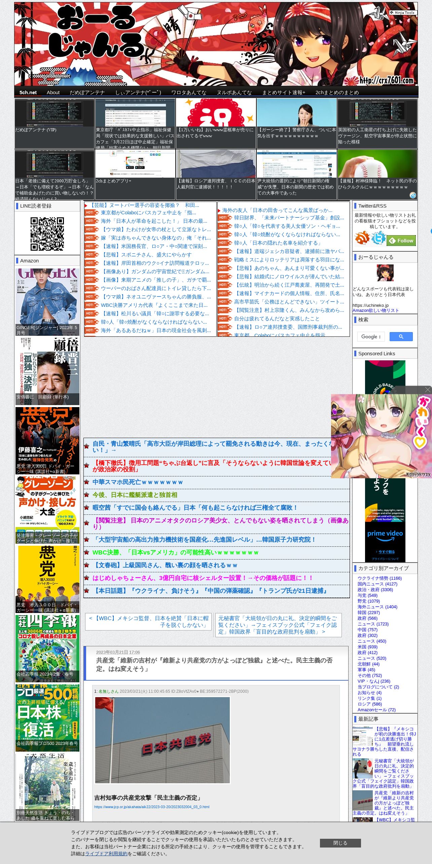
Task: Open the jcp.or.jp akahata source link
Action: [152, 807]
